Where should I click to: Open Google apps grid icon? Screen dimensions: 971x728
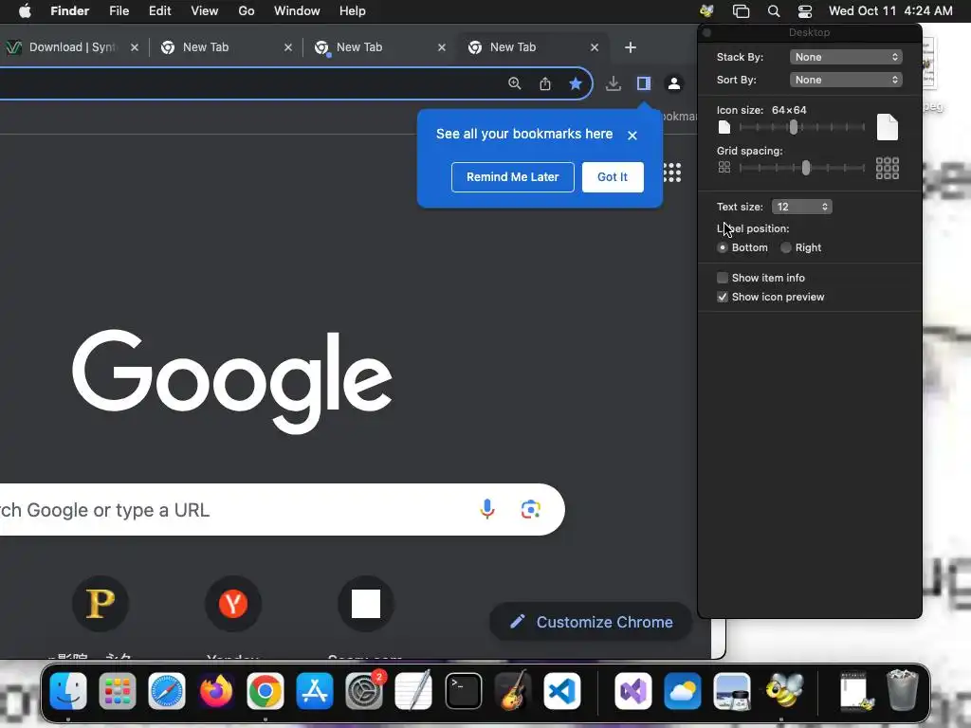pos(672,173)
